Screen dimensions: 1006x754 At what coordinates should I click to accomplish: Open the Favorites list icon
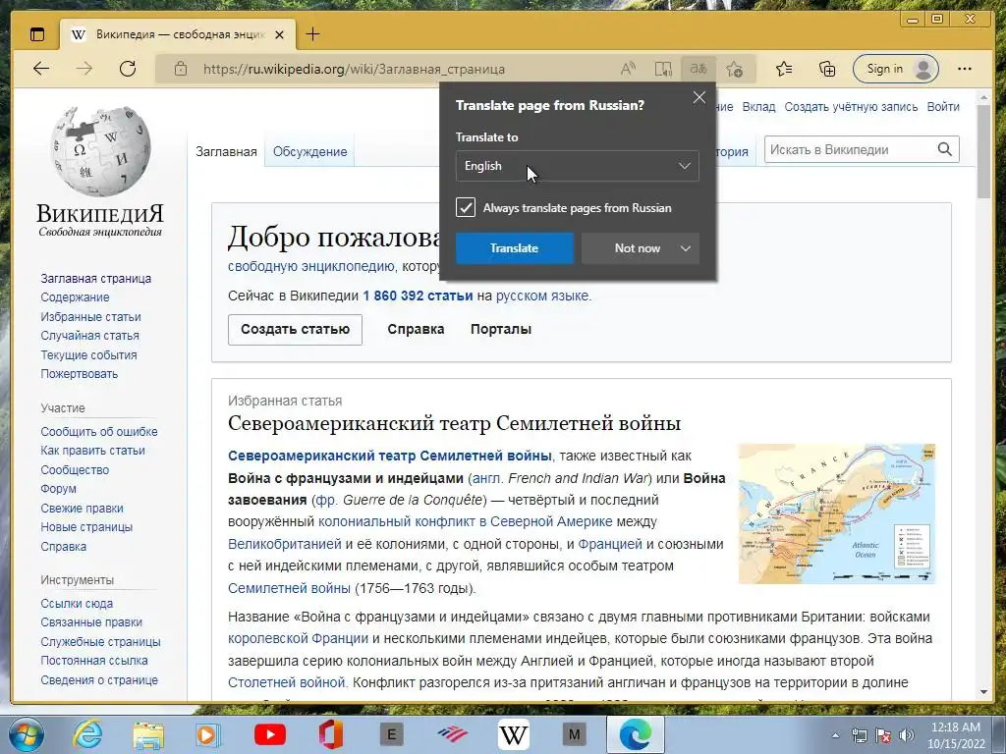(x=783, y=69)
